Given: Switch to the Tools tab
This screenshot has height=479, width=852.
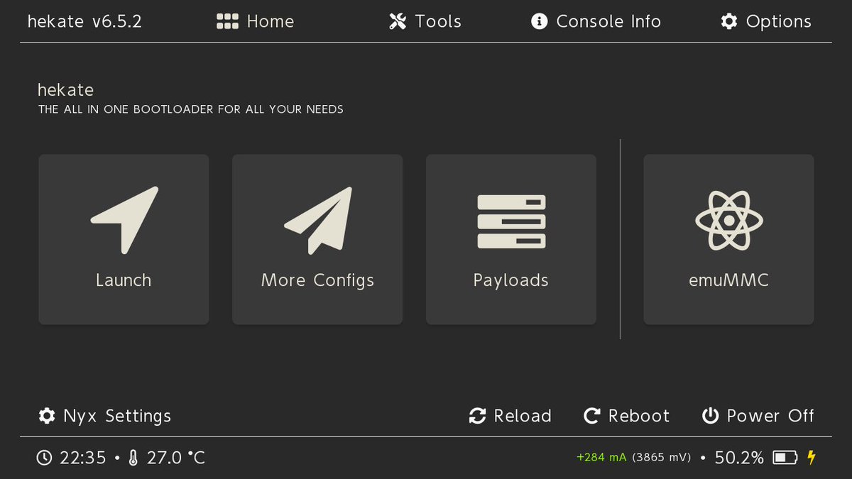Looking at the screenshot, I should click(425, 22).
